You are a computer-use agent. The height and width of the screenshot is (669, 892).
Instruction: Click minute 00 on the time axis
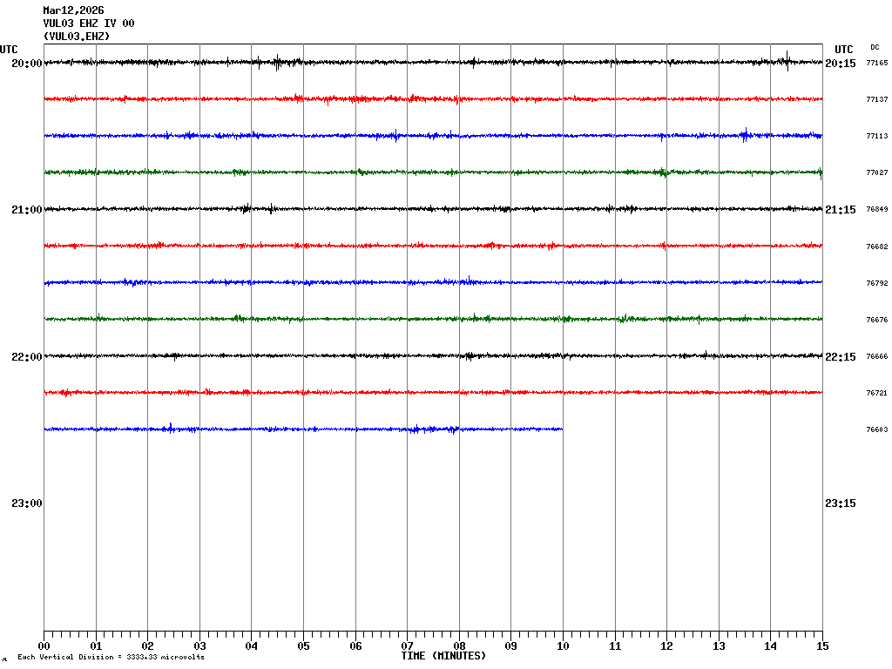pyautogui.click(x=44, y=646)
